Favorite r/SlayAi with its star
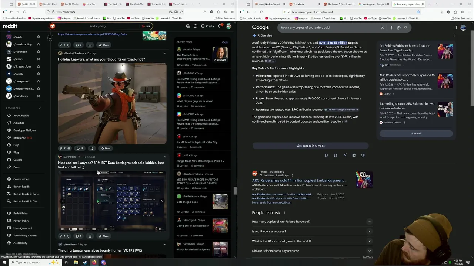This screenshot has width=474, height=266. (38, 37)
